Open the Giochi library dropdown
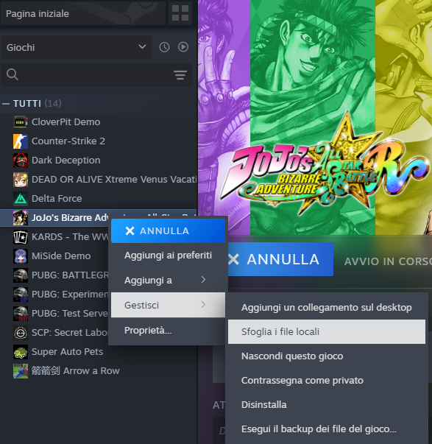 pos(77,47)
